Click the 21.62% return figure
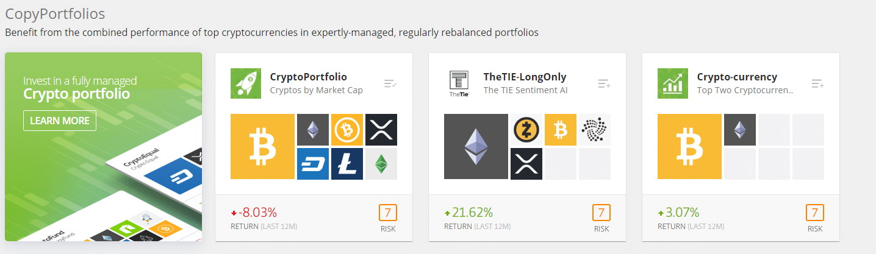Image resolution: width=876 pixels, height=254 pixels. click(x=473, y=213)
